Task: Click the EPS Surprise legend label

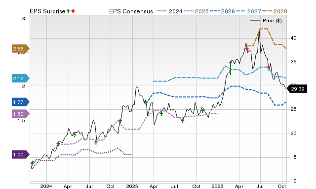Action: tap(47, 11)
